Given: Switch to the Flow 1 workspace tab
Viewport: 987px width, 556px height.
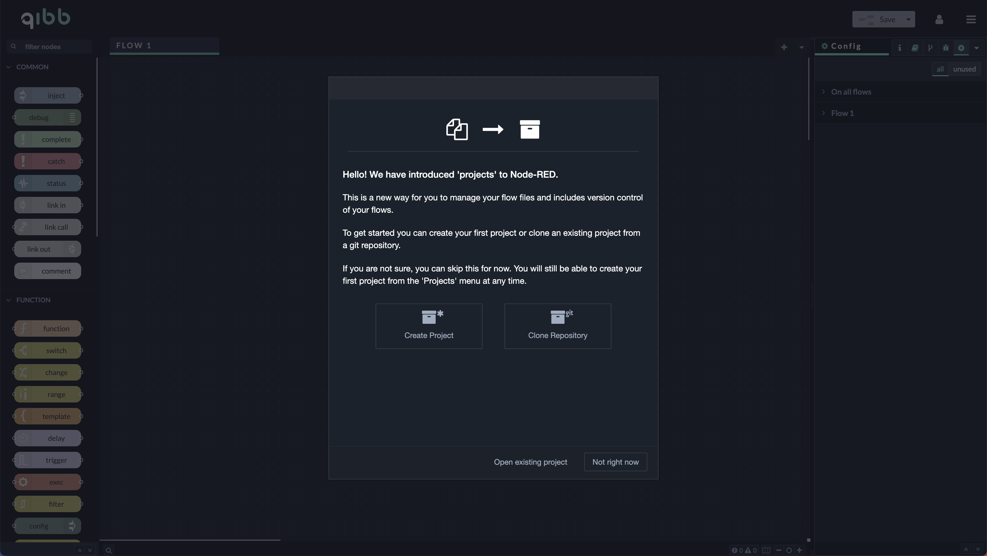Looking at the screenshot, I should coord(134,45).
